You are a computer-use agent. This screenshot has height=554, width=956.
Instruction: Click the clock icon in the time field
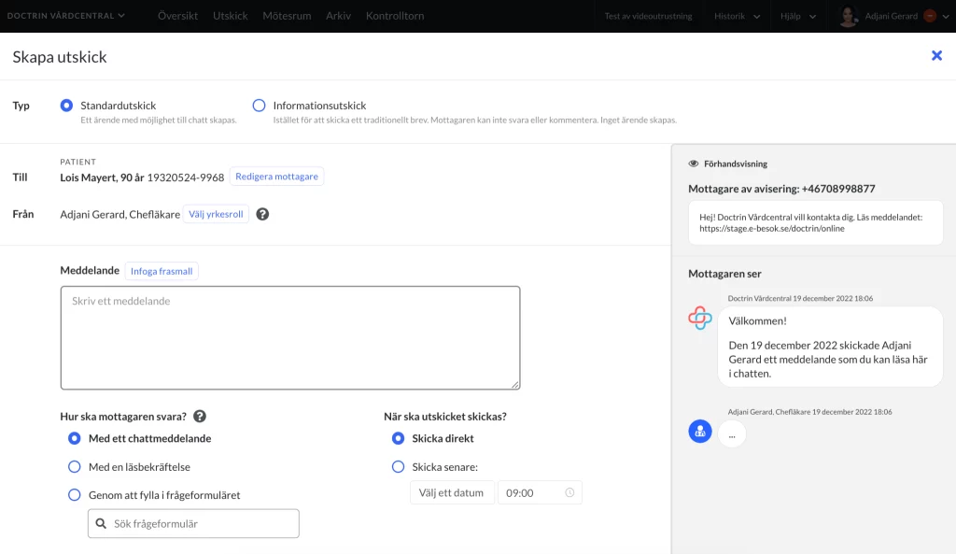(x=569, y=492)
